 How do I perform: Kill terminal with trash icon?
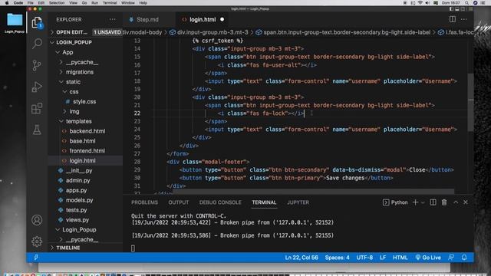click(444, 202)
